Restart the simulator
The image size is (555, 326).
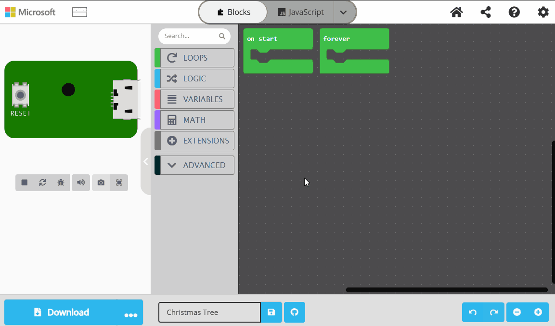click(42, 183)
